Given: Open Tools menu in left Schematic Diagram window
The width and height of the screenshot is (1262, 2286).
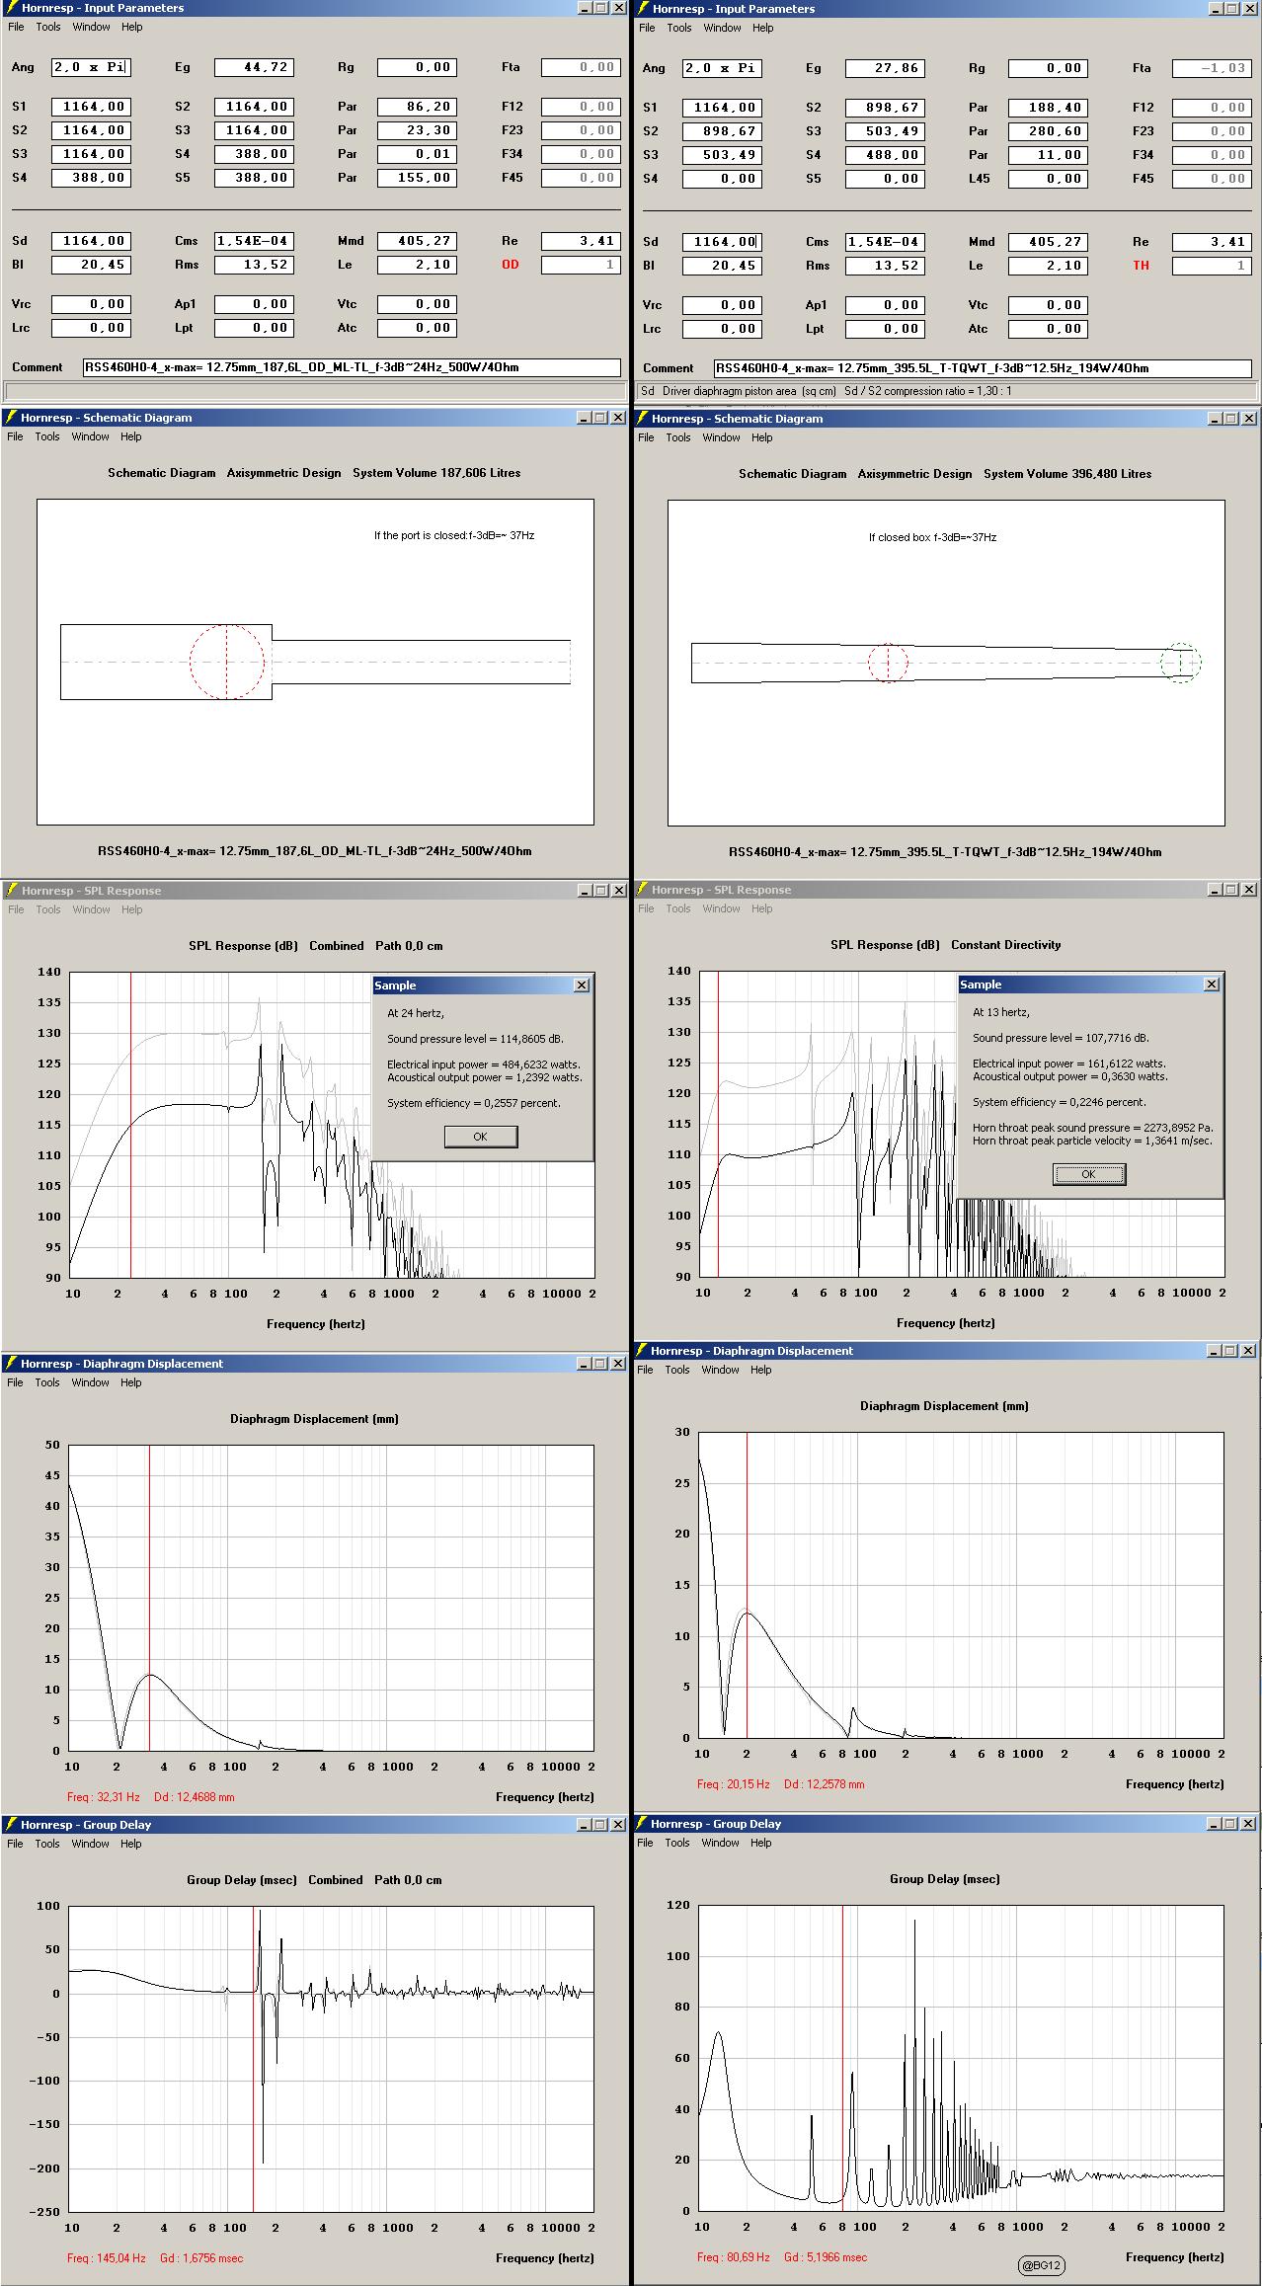Looking at the screenshot, I should coord(47,436).
